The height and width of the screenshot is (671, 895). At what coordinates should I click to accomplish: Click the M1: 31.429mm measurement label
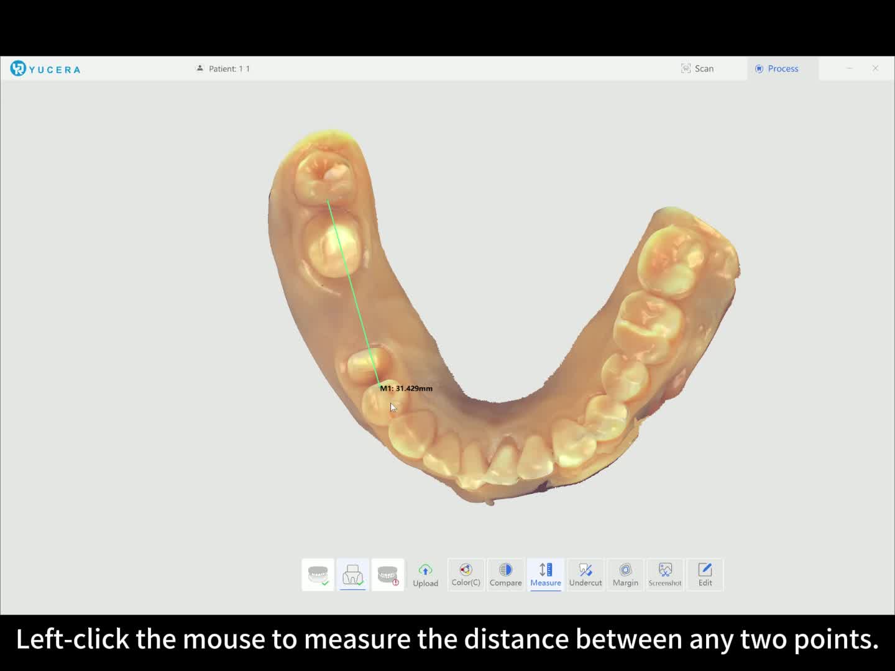pyautogui.click(x=406, y=388)
